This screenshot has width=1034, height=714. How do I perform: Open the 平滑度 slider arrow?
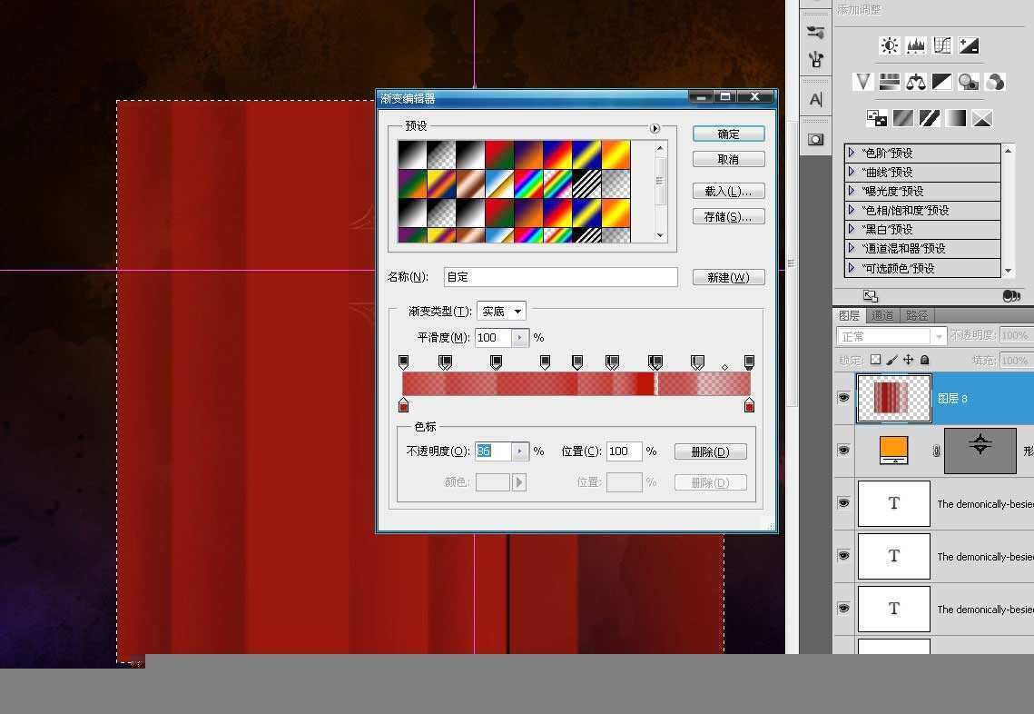[x=519, y=337]
